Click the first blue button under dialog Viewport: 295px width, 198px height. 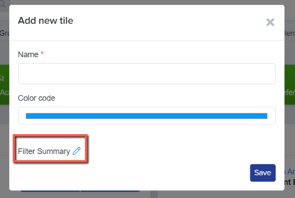(x=50, y=191)
